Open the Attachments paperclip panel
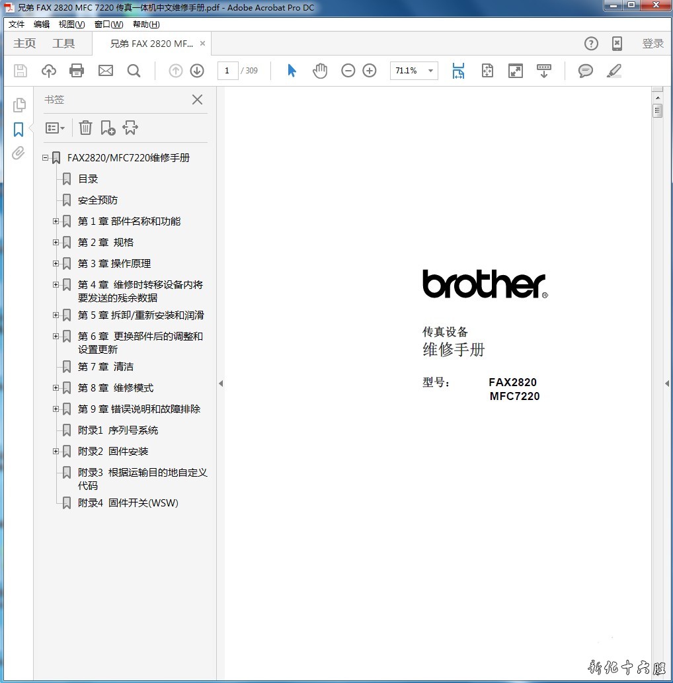Screen dimensions: 673x683 point(19,153)
